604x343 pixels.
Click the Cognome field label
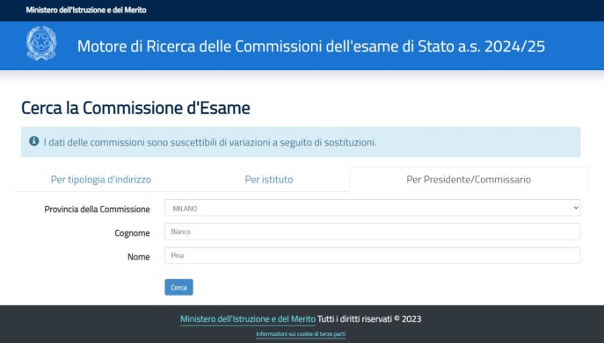coord(132,233)
